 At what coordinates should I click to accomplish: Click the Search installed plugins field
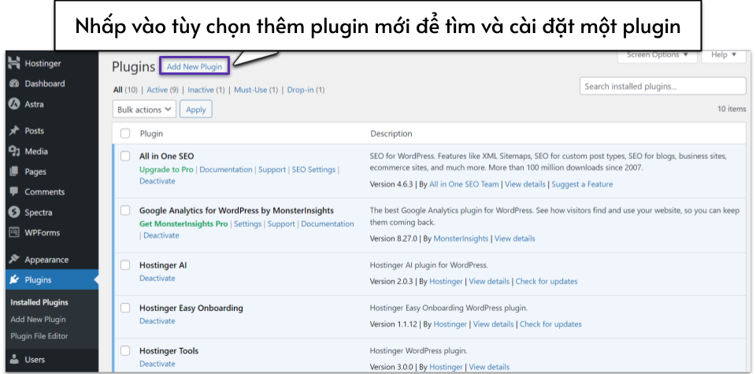pos(662,87)
